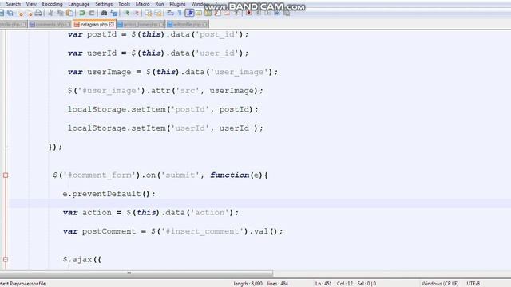Screen dimensions: 511x287
Task: Open the Macro menu
Action: coord(142,4)
